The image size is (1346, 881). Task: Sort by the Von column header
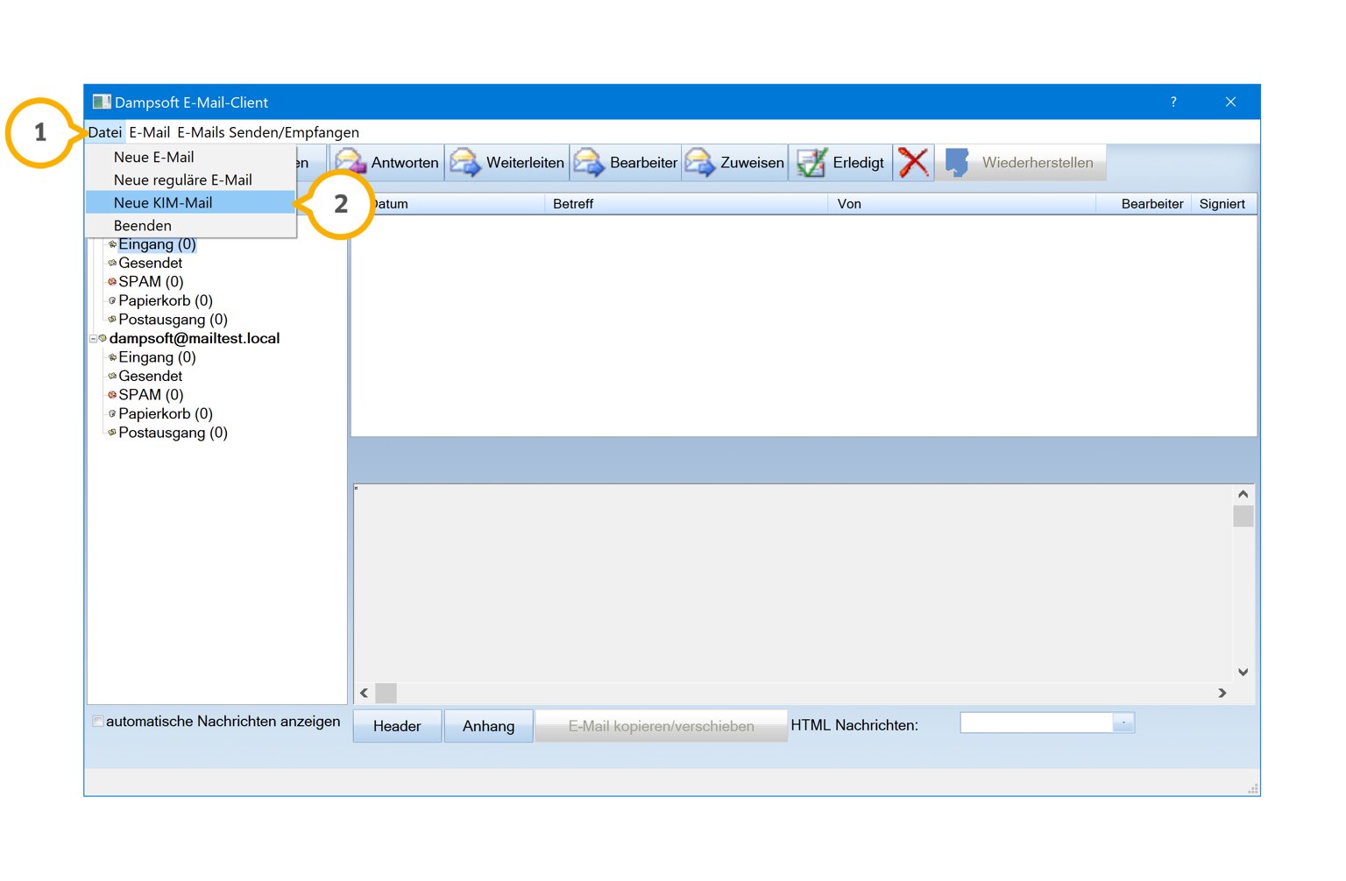click(962, 204)
